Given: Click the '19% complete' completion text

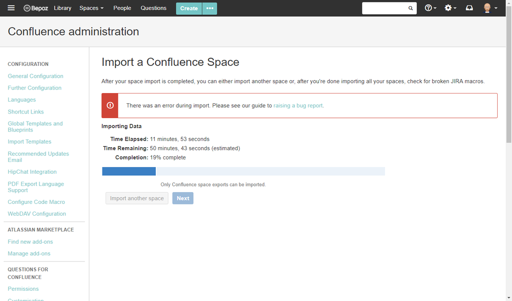Looking at the screenshot, I should 168,157.
